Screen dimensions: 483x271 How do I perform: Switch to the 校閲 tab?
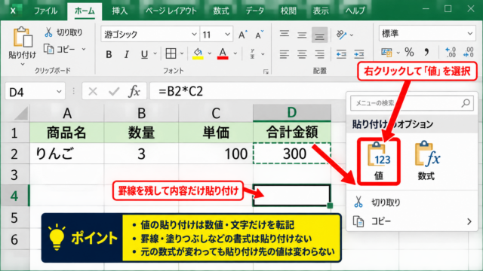pyautogui.click(x=288, y=11)
